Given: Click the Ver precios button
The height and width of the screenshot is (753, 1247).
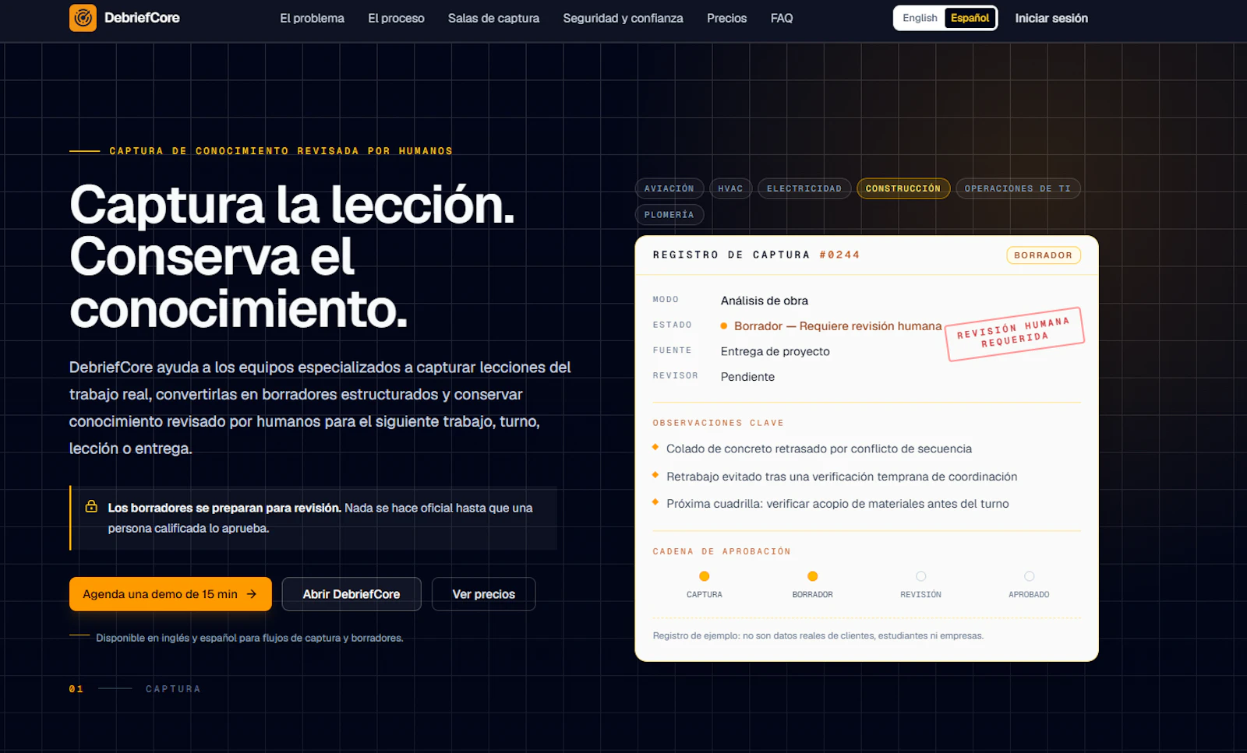Looking at the screenshot, I should (x=484, y=594).
